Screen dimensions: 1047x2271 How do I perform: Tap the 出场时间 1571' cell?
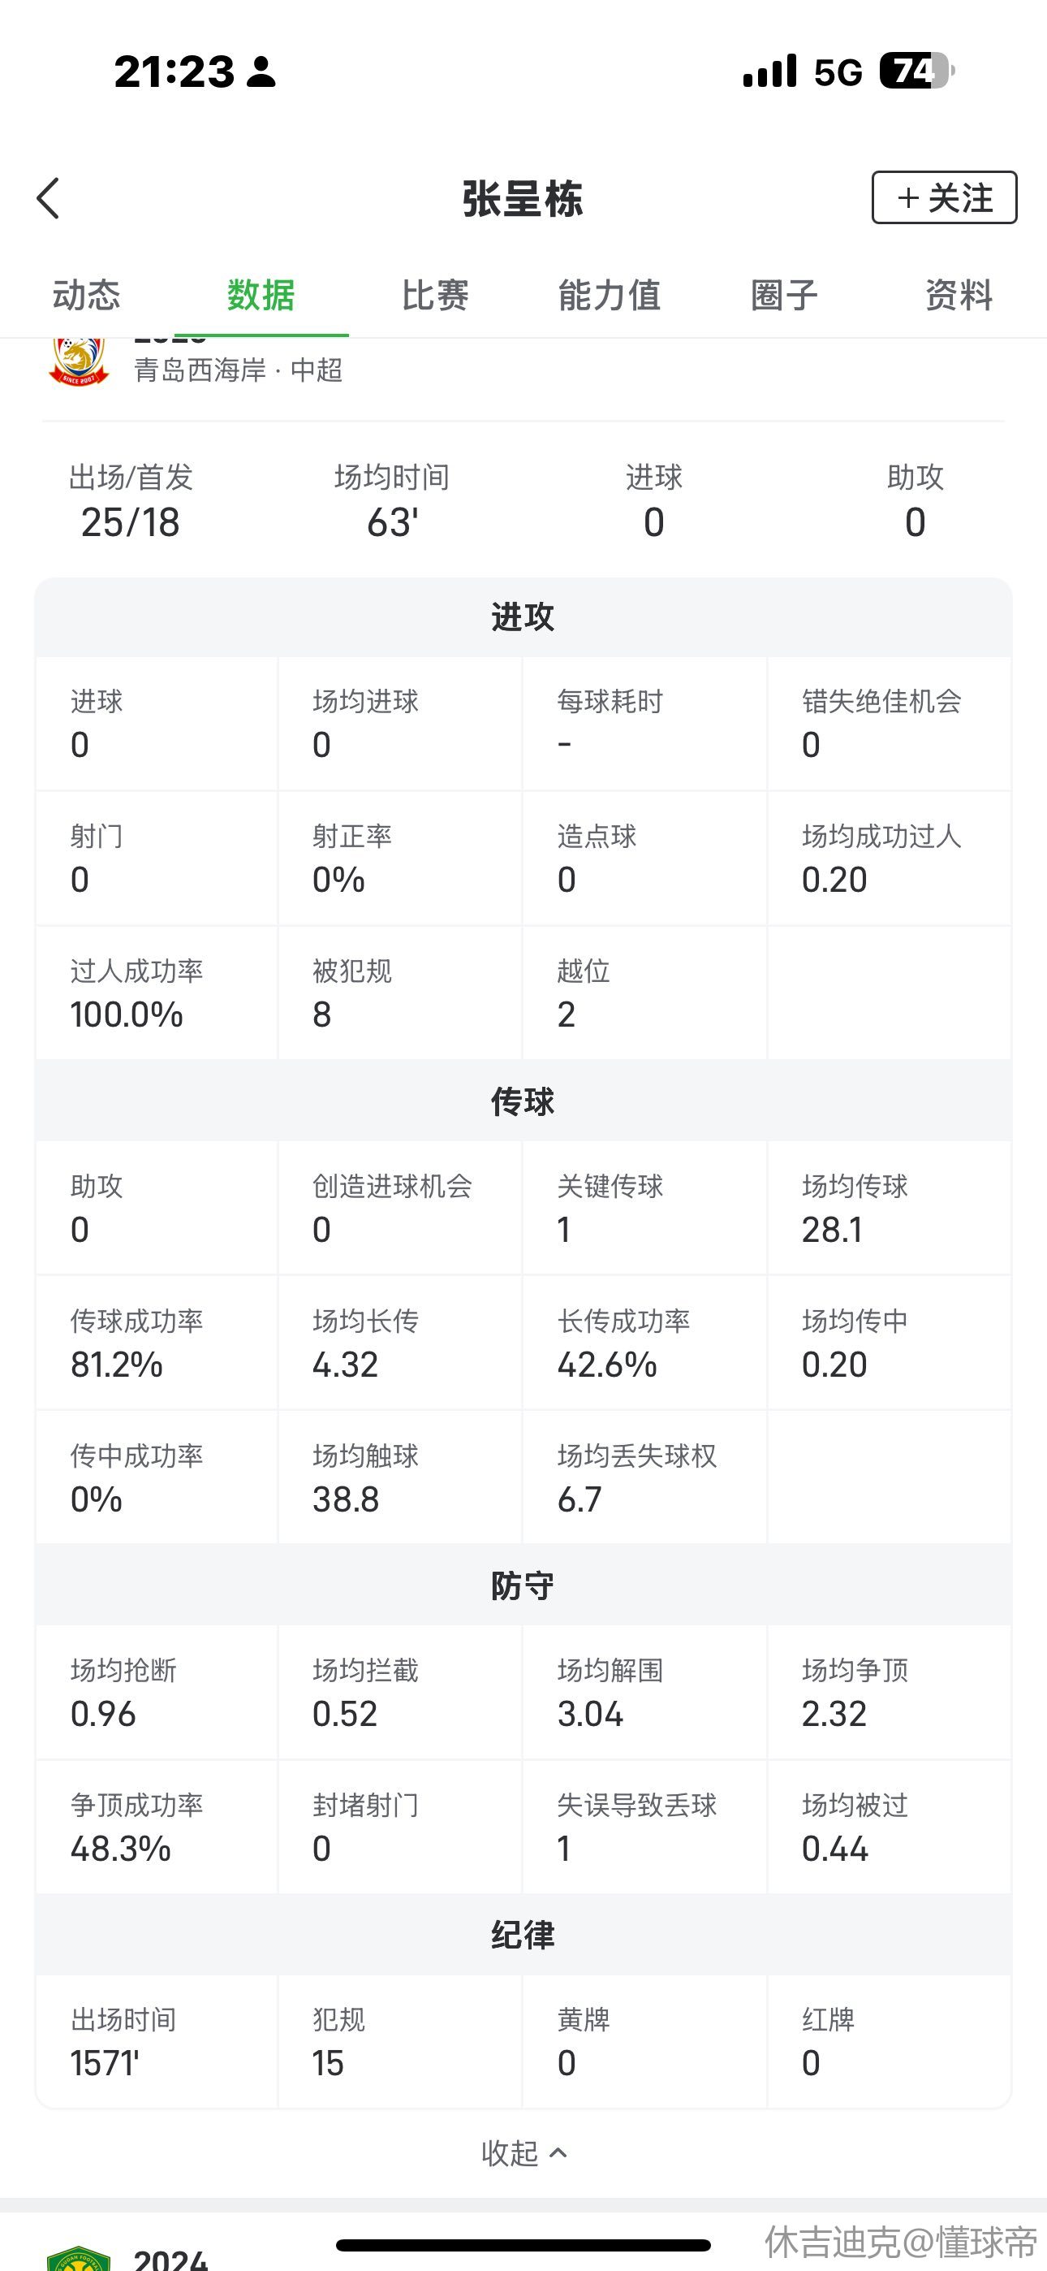tap(157, 2041)
